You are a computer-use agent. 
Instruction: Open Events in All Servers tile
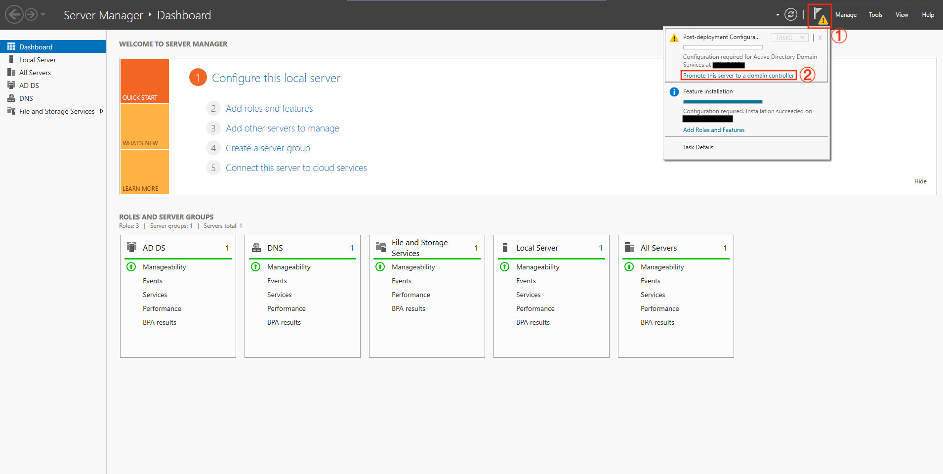[x=651, y=281]
